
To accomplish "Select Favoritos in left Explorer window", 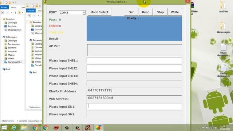I will tap(10, 19).
